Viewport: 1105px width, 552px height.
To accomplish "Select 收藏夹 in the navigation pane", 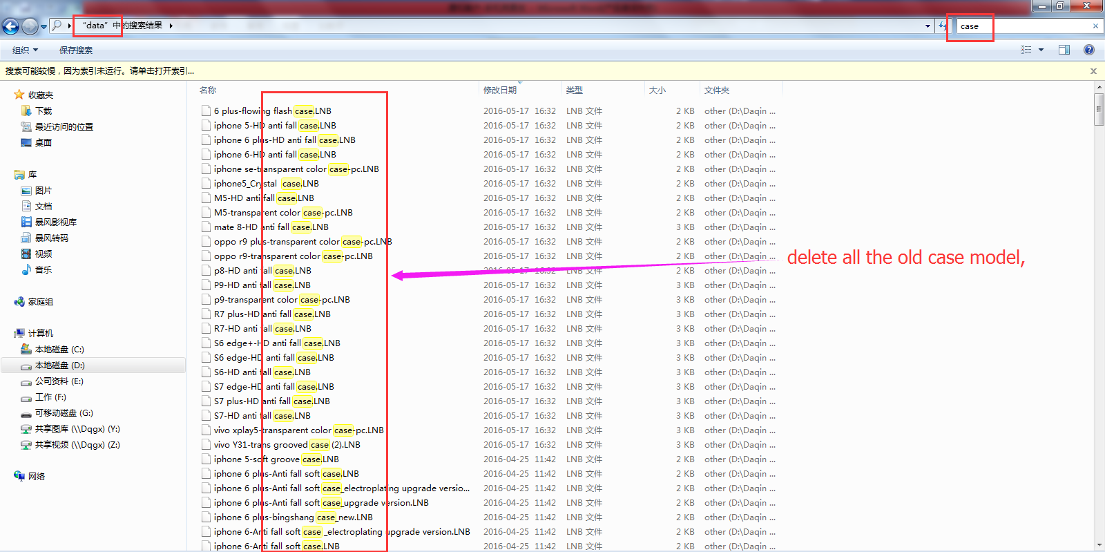I will click(41, 95).
